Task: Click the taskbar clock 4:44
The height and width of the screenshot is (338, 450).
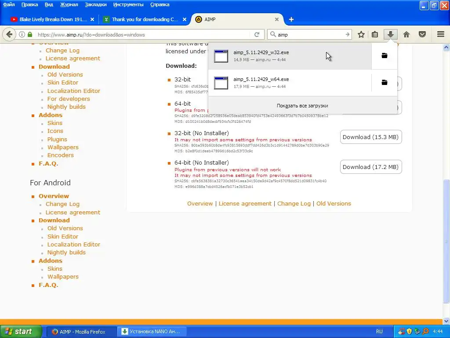Action: pos(438,331)
